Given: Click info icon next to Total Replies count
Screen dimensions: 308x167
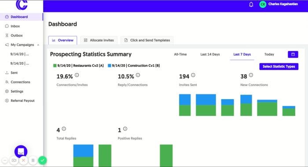Looking at the screenshot, I should [64, 129].
